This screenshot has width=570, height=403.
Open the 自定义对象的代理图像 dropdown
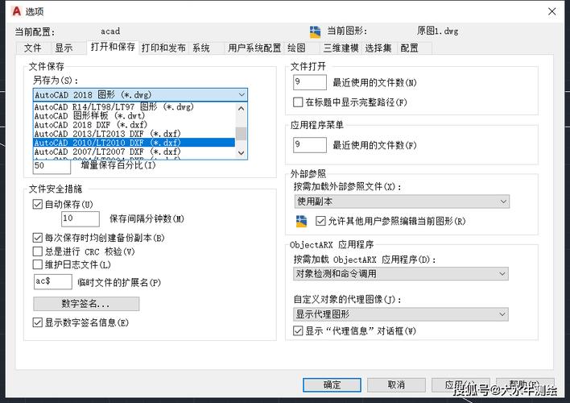(401, 314)
